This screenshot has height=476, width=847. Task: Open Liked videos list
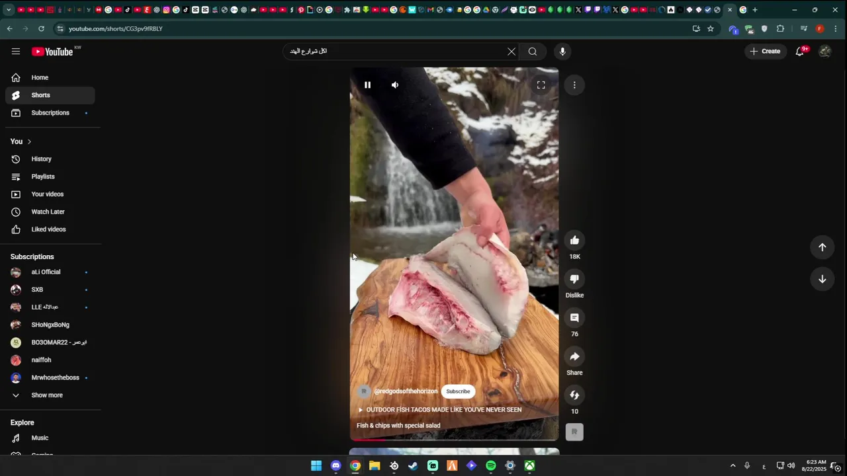tap(50, 229)
